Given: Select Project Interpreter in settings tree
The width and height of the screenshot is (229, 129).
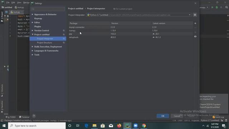Looking at the screenshot, I should pyautogui.click(x=48, y=39).
